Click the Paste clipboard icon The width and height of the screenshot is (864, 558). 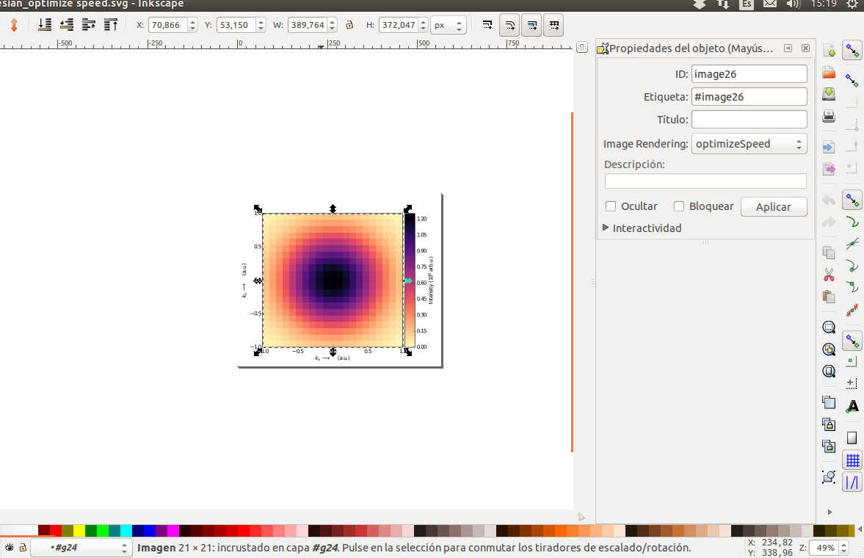[829, 297]
